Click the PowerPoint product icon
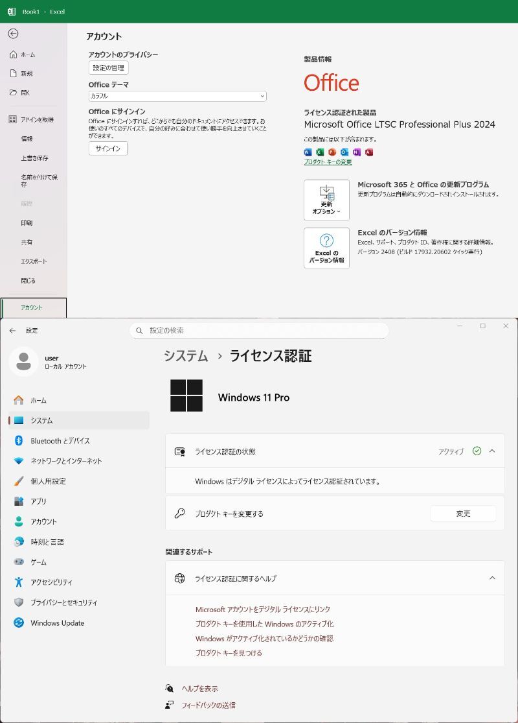 332,152
